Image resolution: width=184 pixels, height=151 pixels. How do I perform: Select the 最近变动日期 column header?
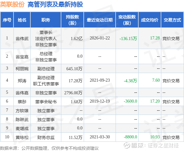[x=100, y=20]
